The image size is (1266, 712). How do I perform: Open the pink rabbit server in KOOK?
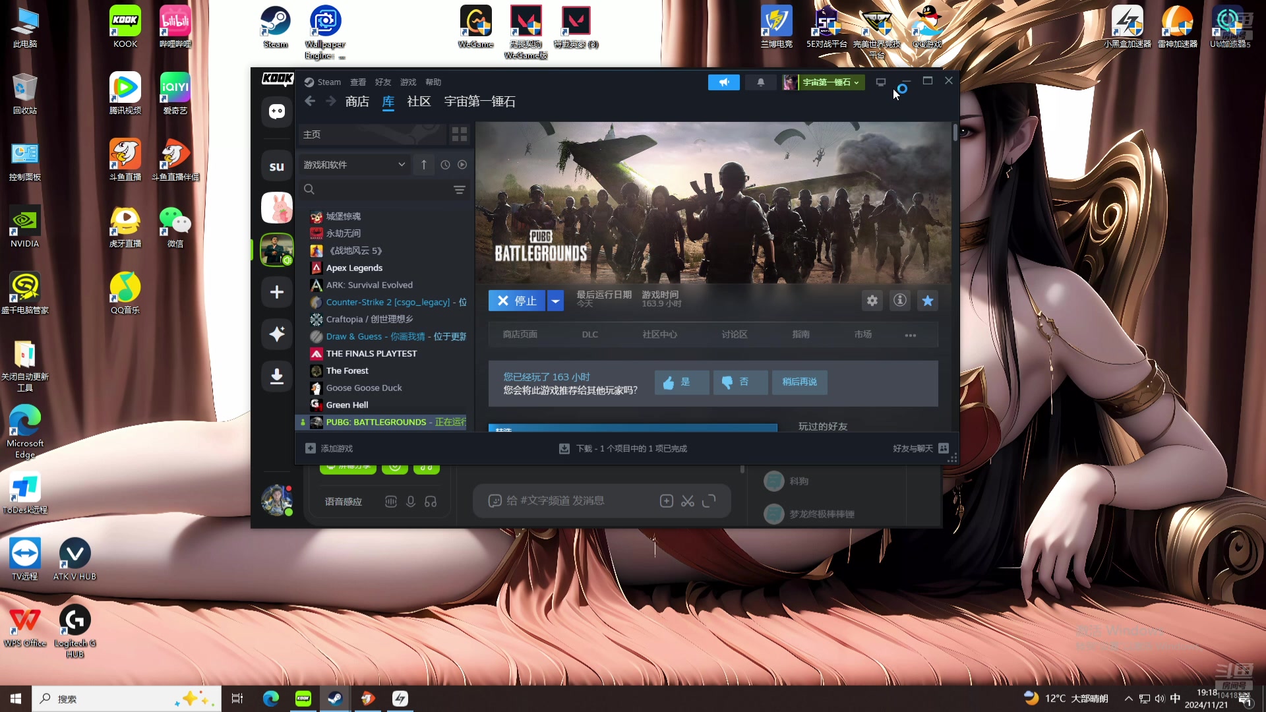click(x=276, y=208)
